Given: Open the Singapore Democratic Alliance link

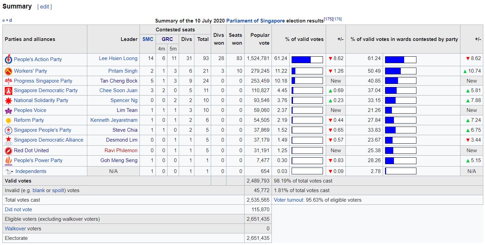Looking at the screenshot, I should (48, 140).
